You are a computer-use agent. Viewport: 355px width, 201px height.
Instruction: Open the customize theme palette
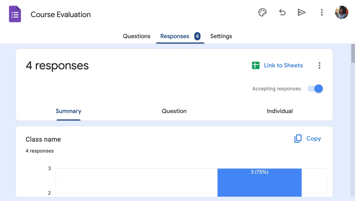point(262,12)
